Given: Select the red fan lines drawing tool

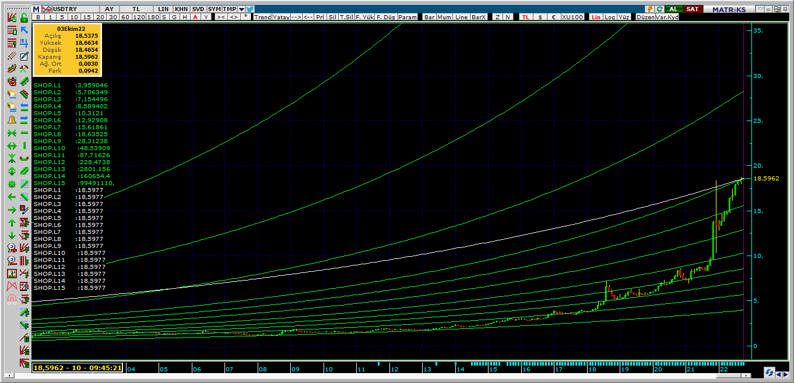Looking at the screenshot, I should click(x=12, y=17).
